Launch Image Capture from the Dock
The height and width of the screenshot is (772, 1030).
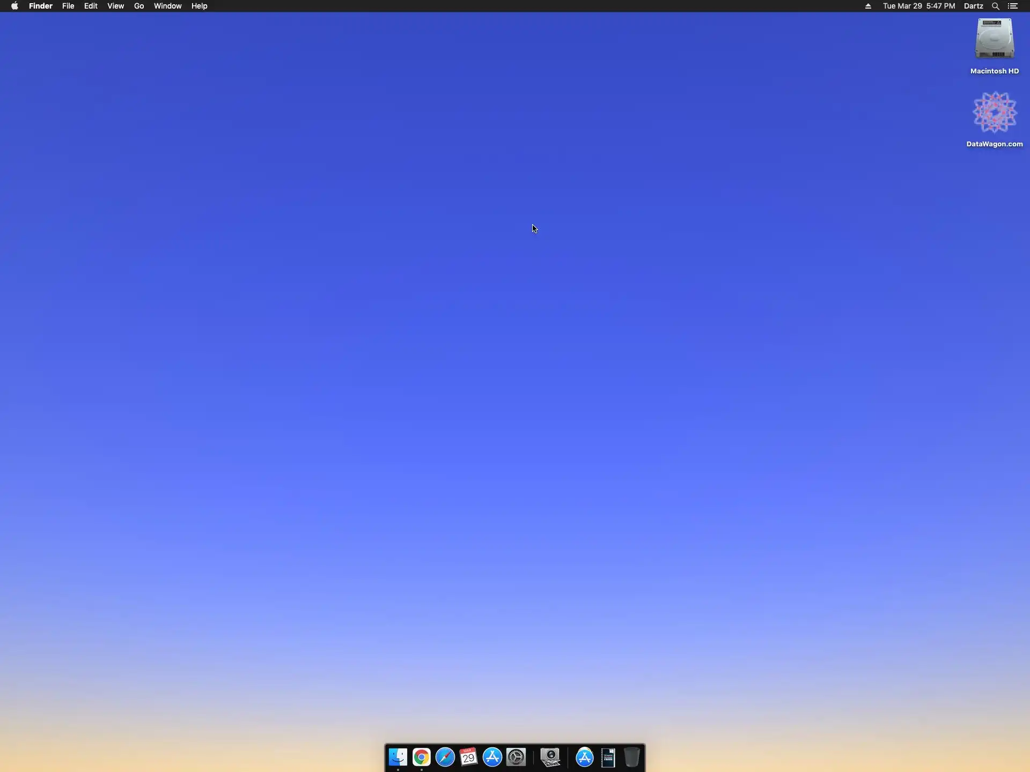coord(550,757)
